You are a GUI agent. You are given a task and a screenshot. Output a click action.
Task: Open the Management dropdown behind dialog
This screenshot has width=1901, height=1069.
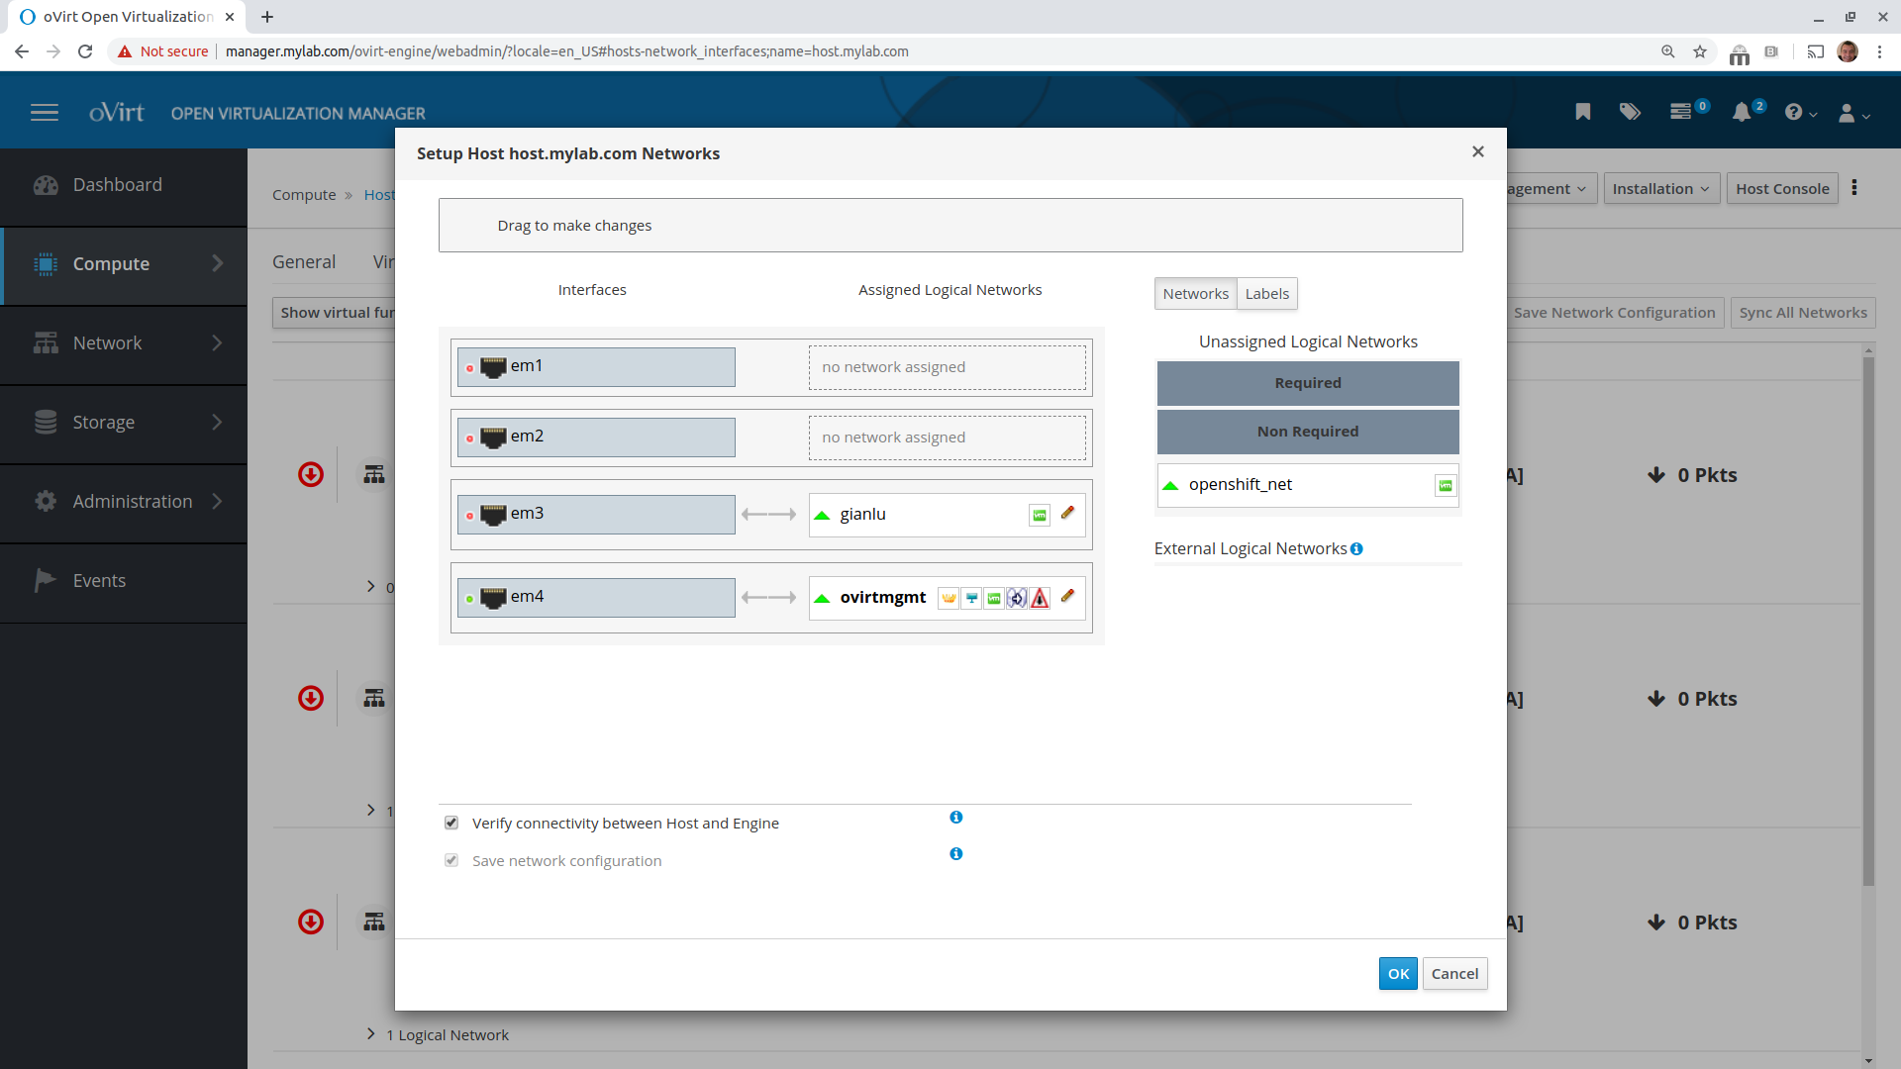point(1551,188)
